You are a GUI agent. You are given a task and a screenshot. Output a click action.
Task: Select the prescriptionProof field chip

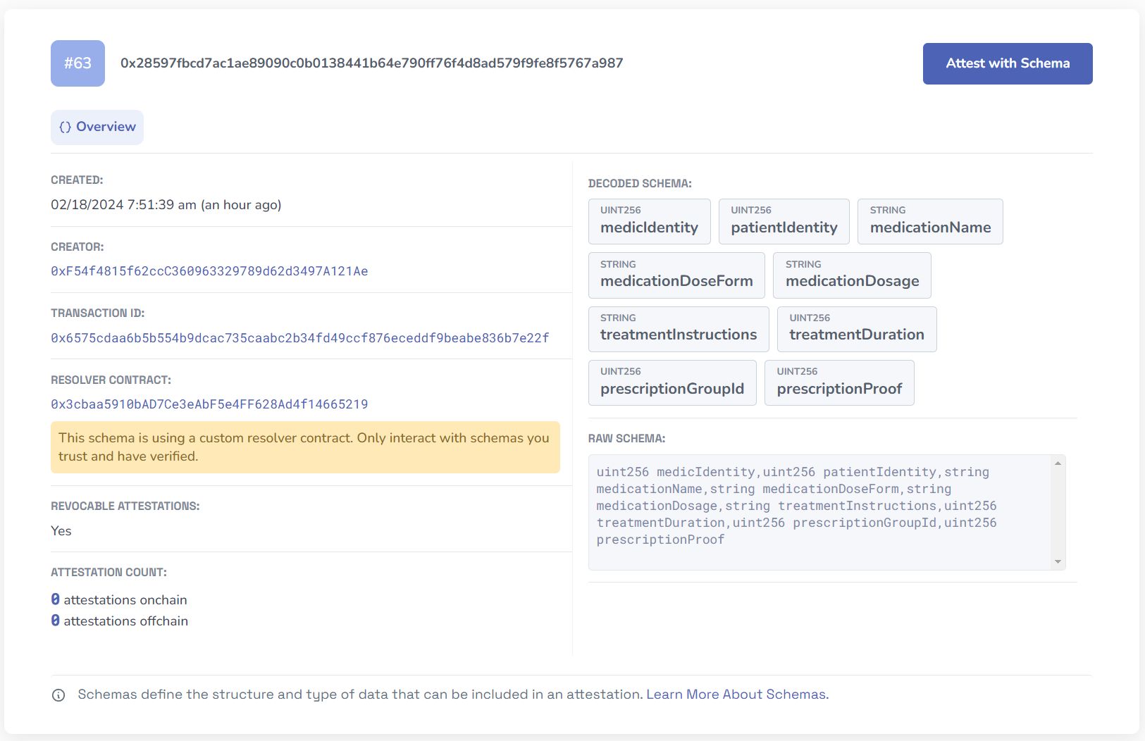coord(839,382)
